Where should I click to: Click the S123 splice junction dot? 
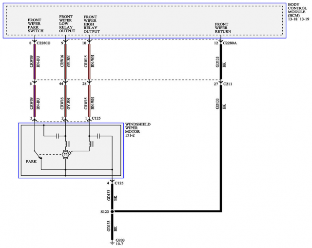click(x=113, y=212)
